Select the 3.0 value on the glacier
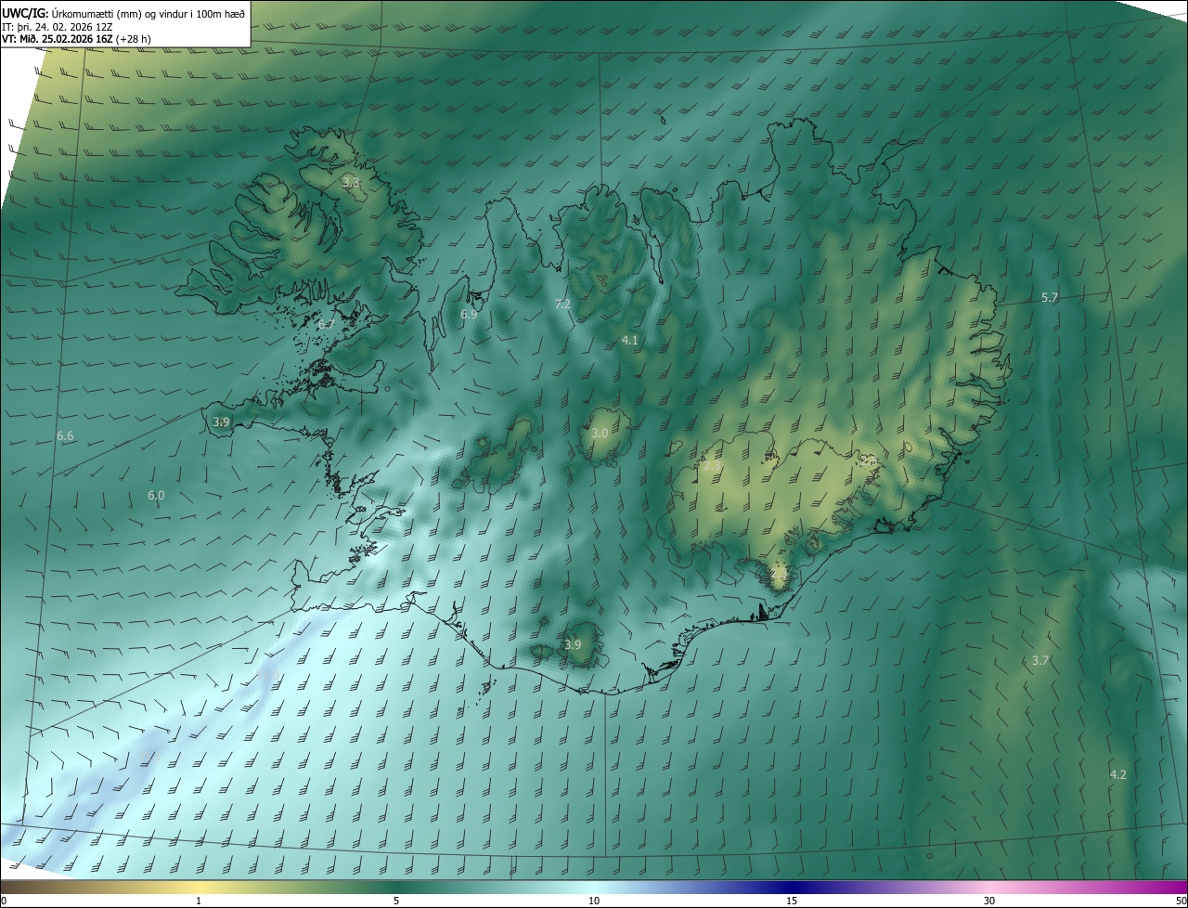 coord(600,434)
